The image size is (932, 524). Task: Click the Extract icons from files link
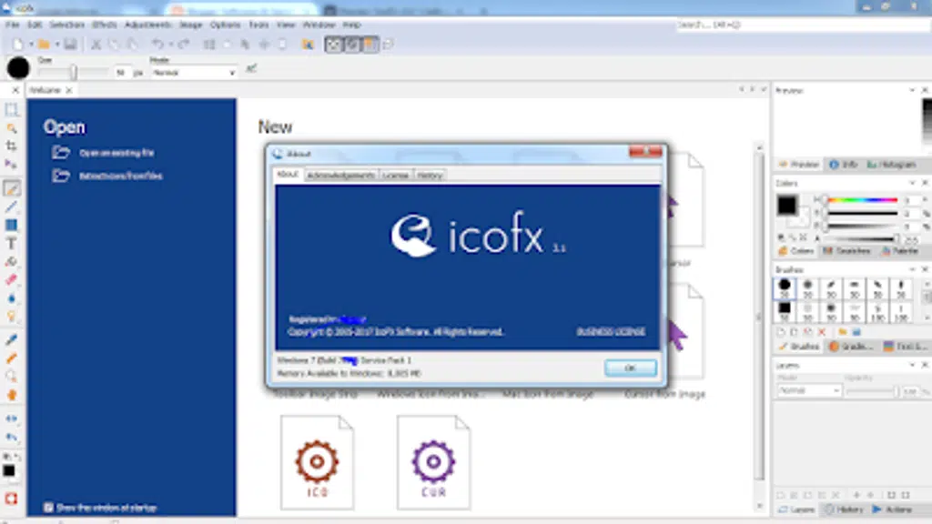(x=121, y=176)
